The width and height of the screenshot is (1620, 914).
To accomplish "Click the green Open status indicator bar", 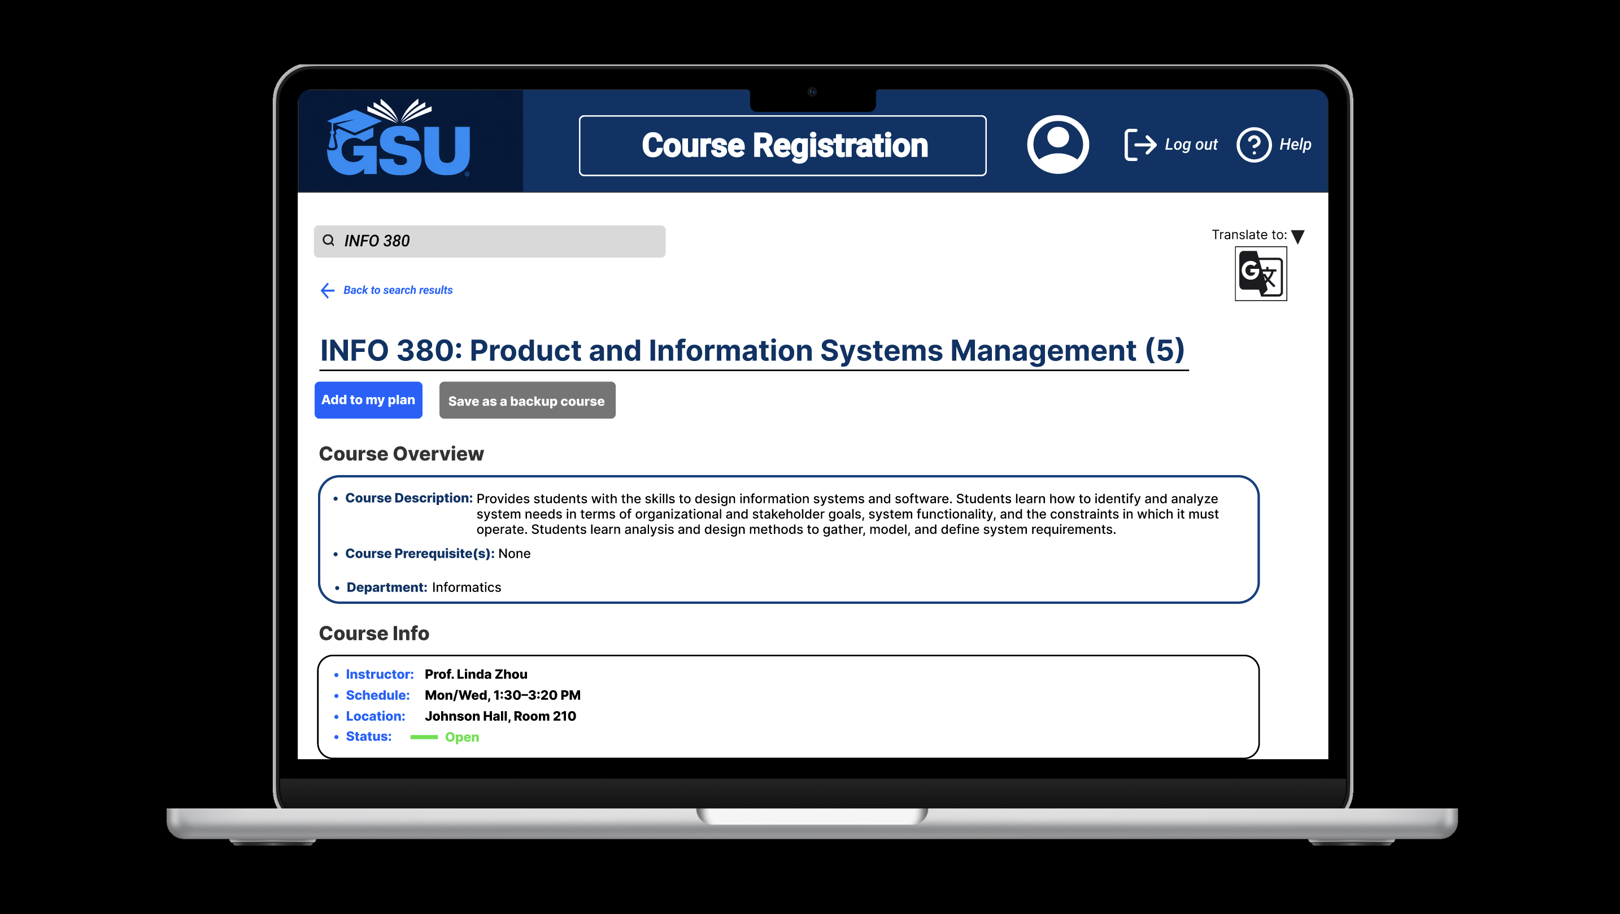I will [424, 737].
